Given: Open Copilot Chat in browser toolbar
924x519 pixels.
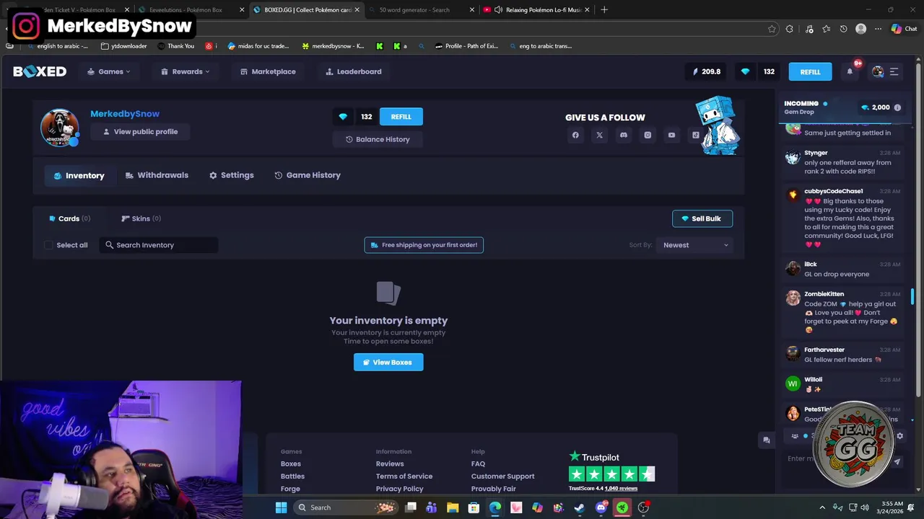Looking at the screenshot, I should 904,29.
